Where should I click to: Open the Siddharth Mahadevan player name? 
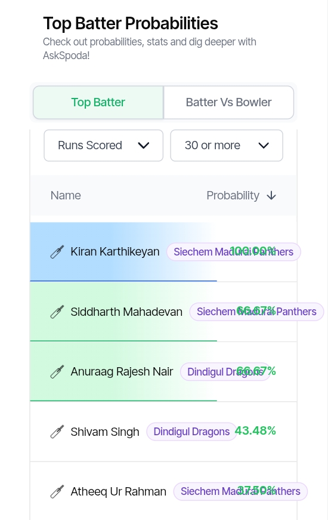click(126, 312)
